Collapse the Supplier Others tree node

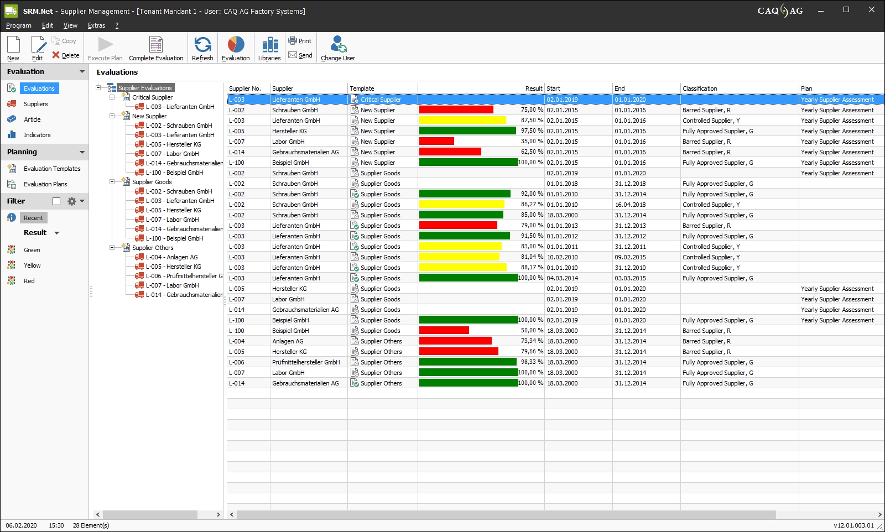point(112,248)
